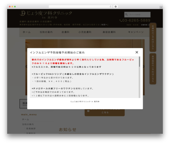The width and height of the screenshot is (170, 144).
Task: Click the popup footer じょう皮フ科クリニック in 高円寺
Action: [85, 101]
